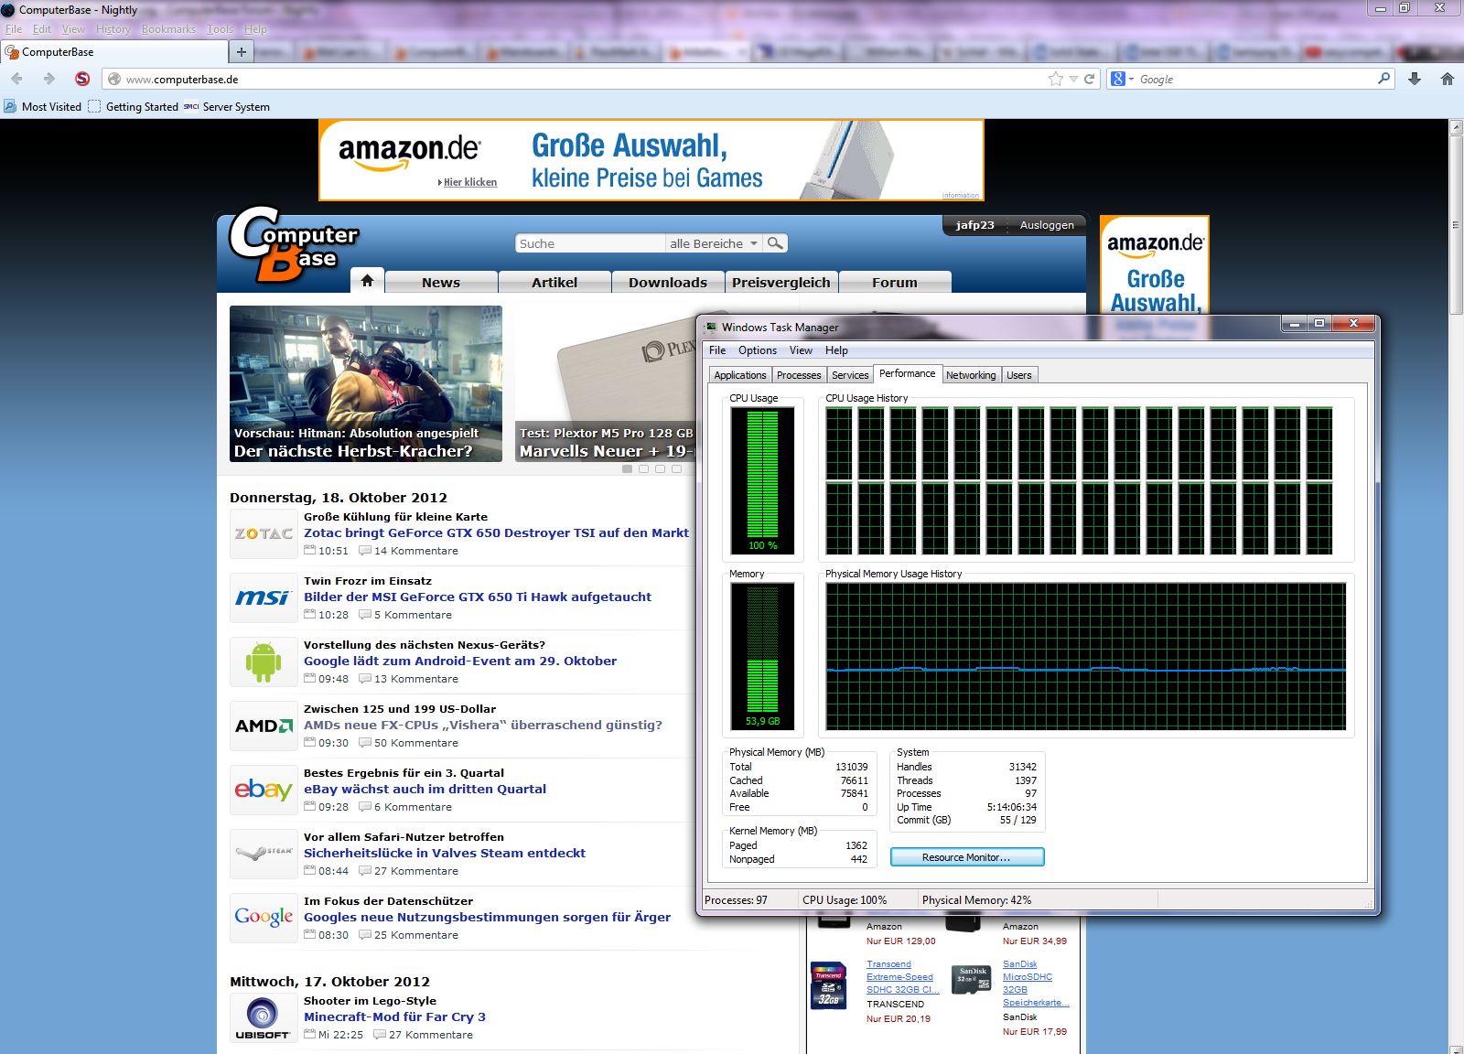Open the Task Manager File menu
1464x1054 pixels.
click(717, 350)
